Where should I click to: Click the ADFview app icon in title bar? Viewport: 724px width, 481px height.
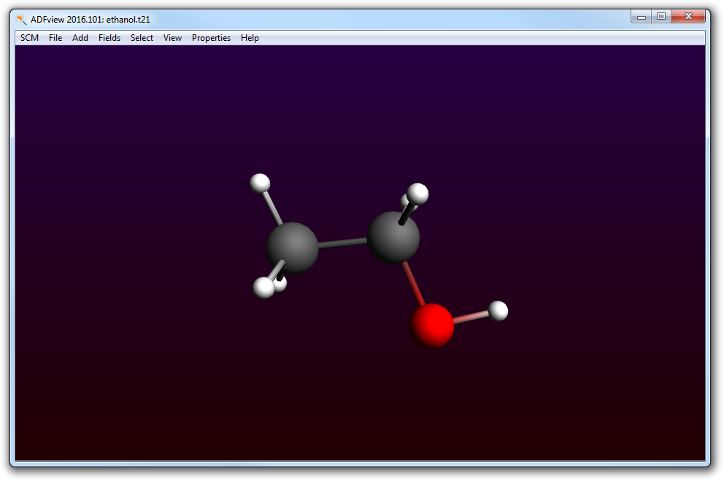pos(20,20)
